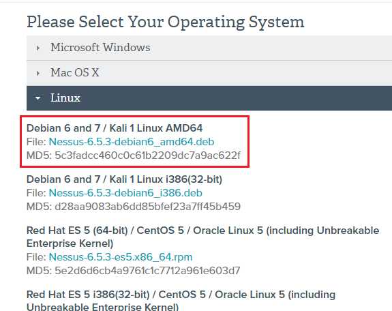392x311 pixels.
Task: Download Nessus-6.5.3-debian6_i386.deb file
Action: click(x=125, y=193)
